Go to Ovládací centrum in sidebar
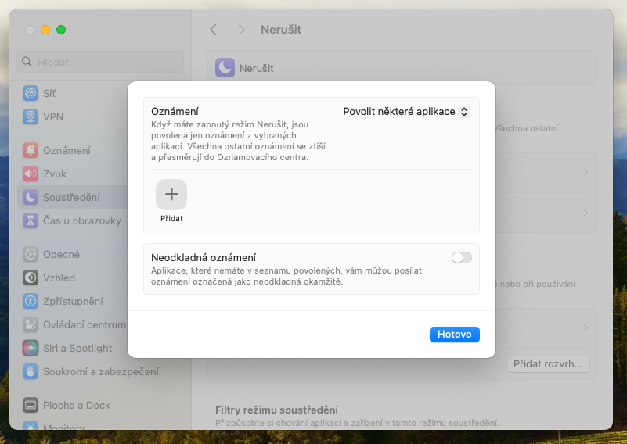Viewport: 627px width, 444px height. pyautogui.click(x=84, y=324)
